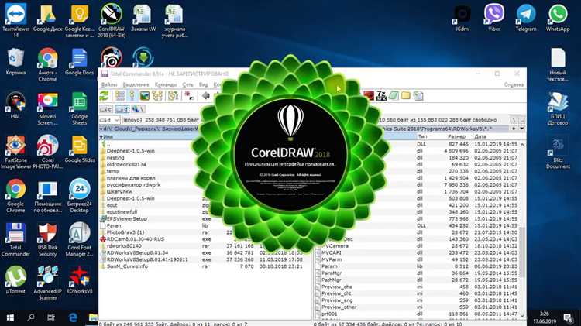Open Корзина recycle bin icon

pos(15,61)
